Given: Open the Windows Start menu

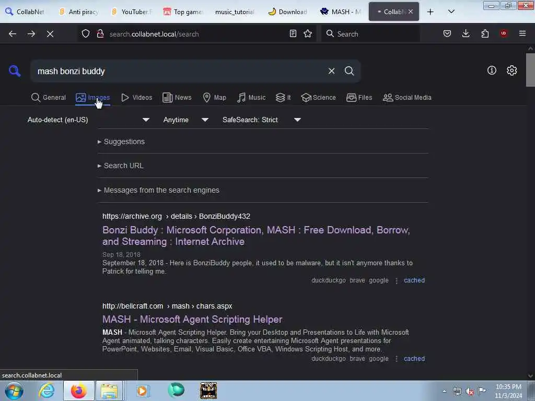Looking at the screenshot, I should (x=14, y=391).
